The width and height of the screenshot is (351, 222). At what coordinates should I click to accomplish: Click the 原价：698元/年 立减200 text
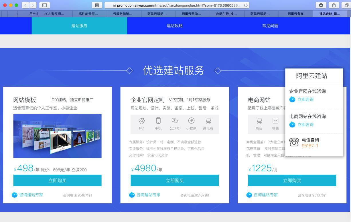(64, 170)
